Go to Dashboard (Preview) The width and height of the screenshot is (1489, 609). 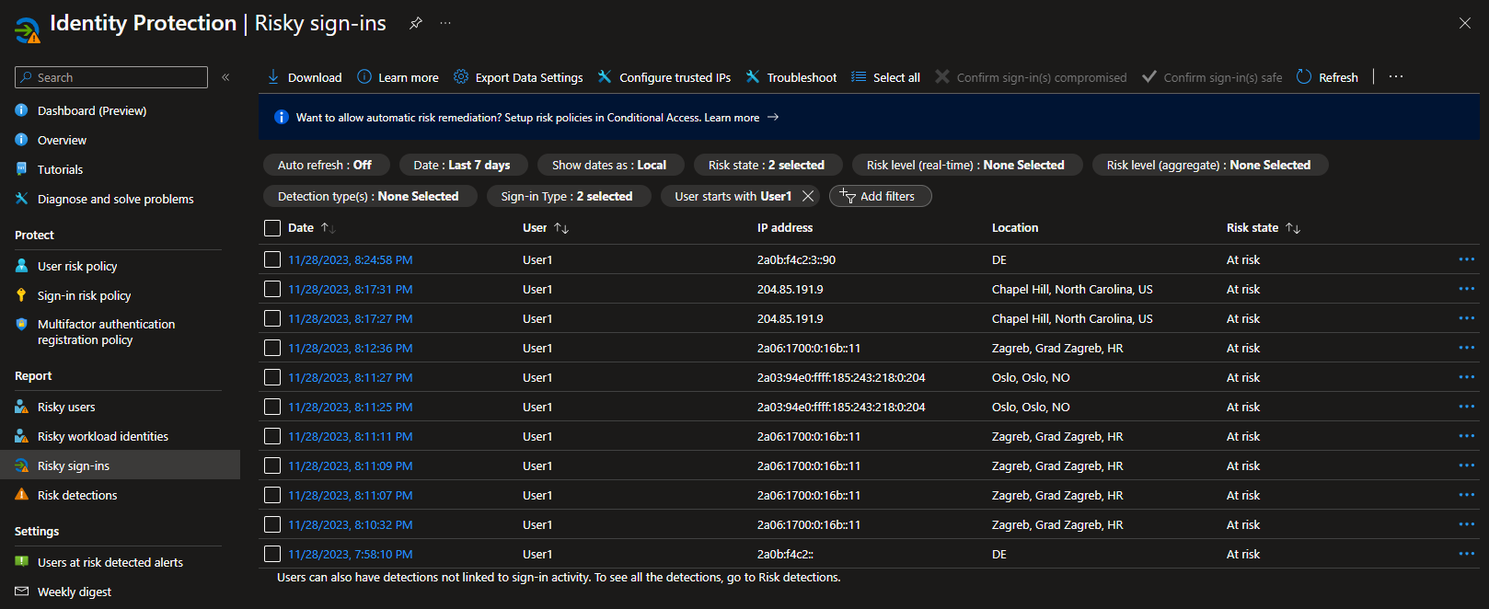click(x=92, y=110)
